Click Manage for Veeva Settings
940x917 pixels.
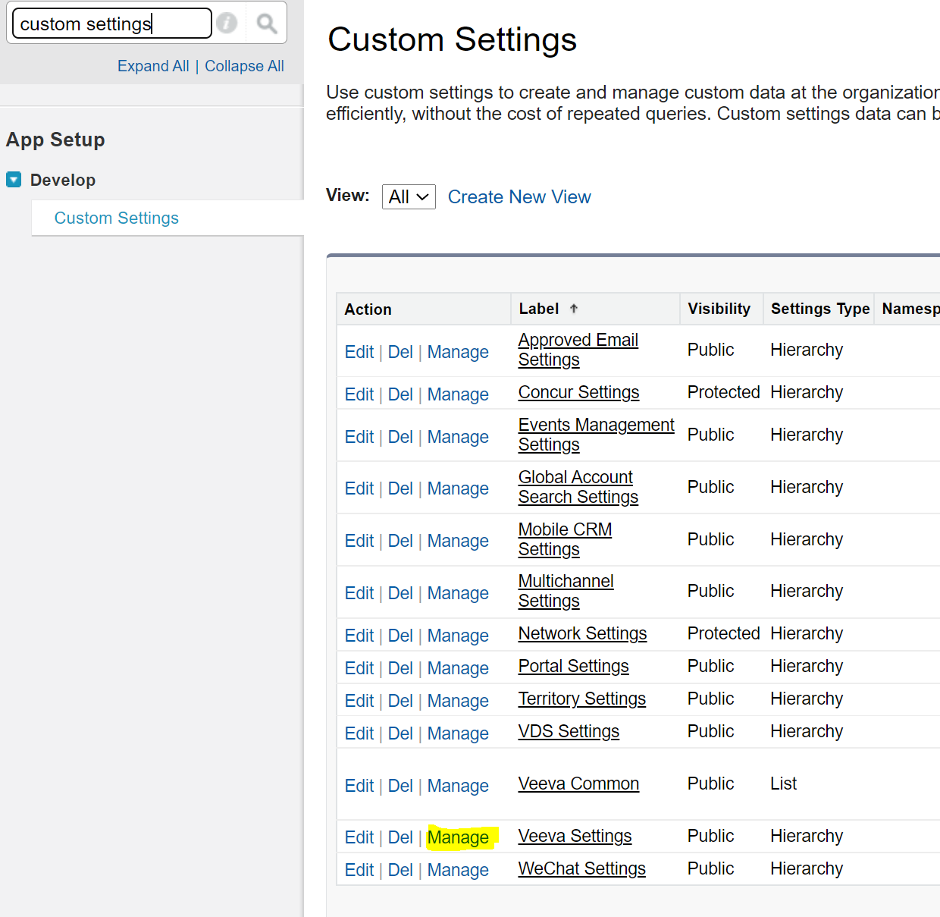458,837
